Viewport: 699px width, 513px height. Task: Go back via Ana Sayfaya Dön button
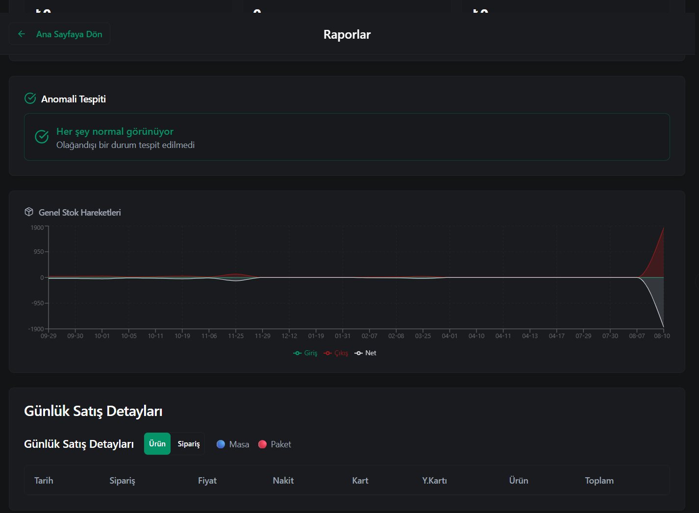[x=60, y=34]
